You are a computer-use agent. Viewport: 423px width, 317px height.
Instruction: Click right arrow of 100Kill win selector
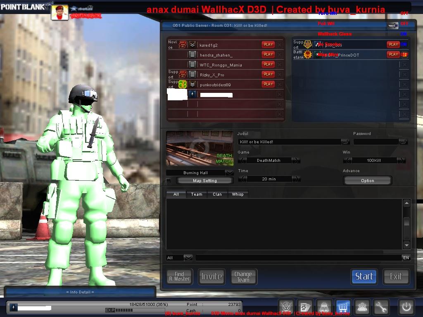(401, 161)
